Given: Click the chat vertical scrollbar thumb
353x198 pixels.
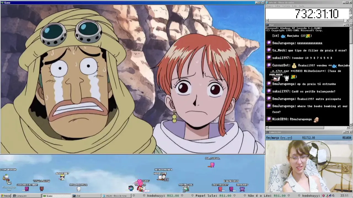Looking at the screenshot, I should 351,37.
